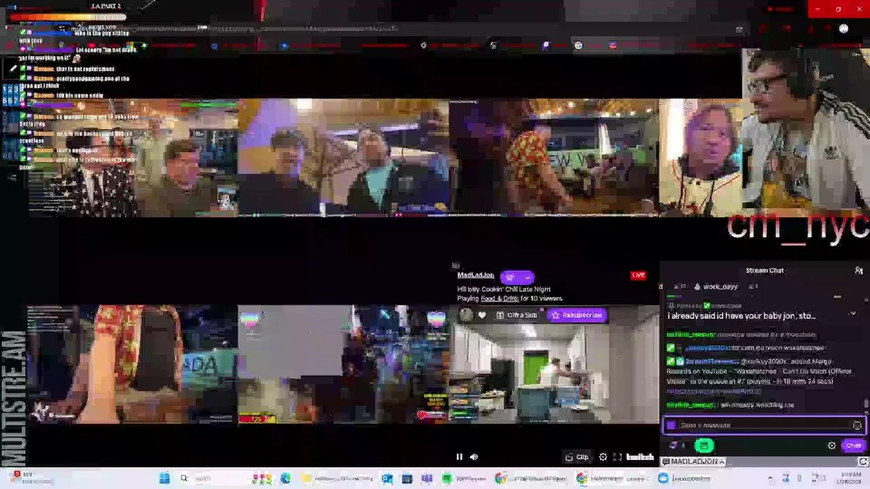Click the extension icon in browser address bar
Screen dimensions: 870x489
coord(739,29)
